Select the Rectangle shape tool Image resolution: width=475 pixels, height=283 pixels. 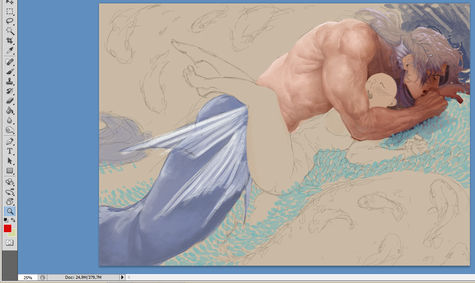tap(9, 171)
